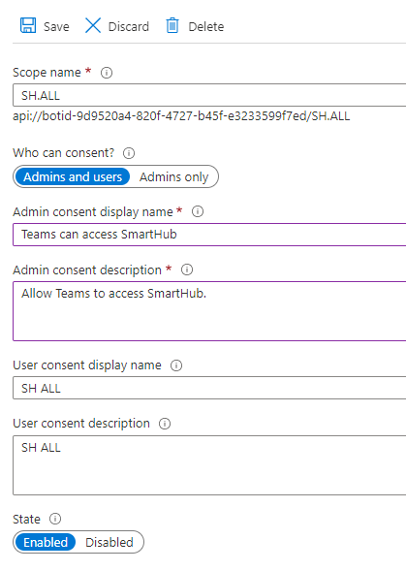This screenshot has height=571, width=406.
Task: Click the Discard X icon
Action: pos(93,26)
